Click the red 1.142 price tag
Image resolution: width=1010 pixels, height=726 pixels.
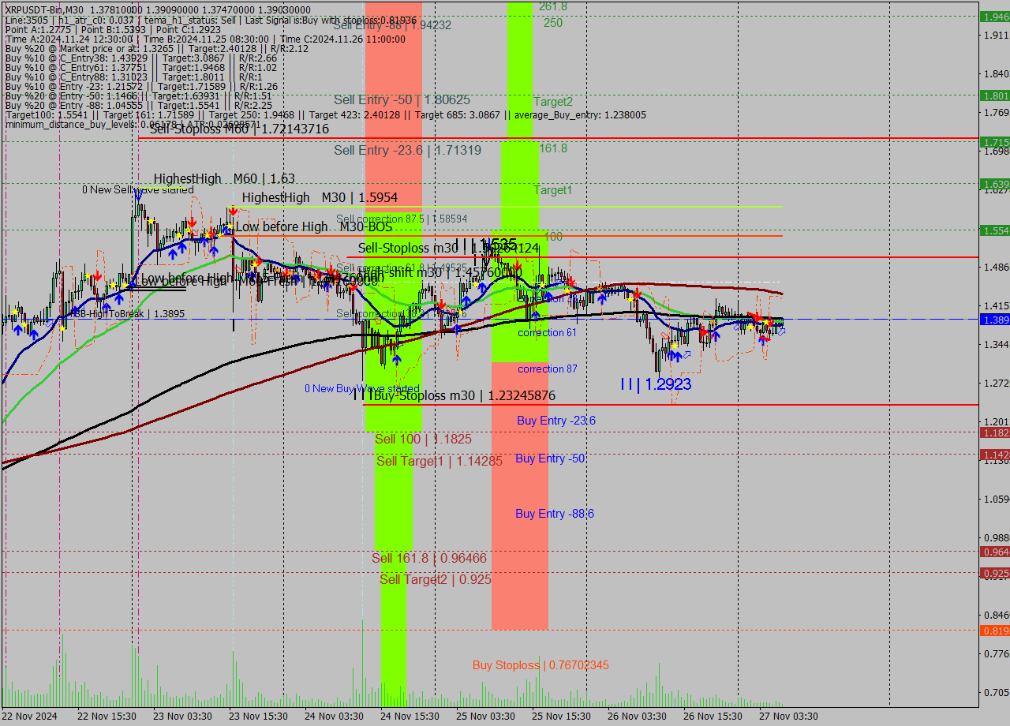tap(994, 455)
